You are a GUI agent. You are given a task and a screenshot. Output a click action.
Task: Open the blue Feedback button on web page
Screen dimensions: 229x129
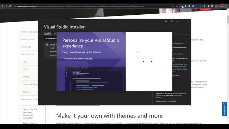[x=224, y=109]
